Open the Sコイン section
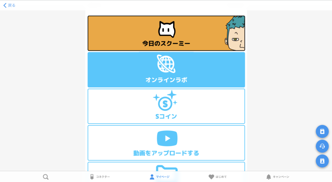Screen dimensions: 332x182 coord(166,106)
